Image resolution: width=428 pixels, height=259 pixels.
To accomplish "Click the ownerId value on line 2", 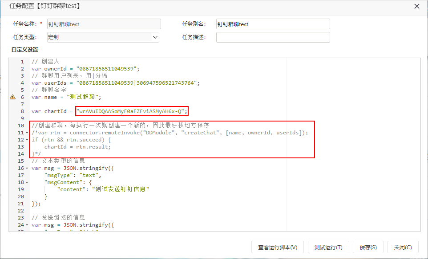I will [x=106, y=69].
